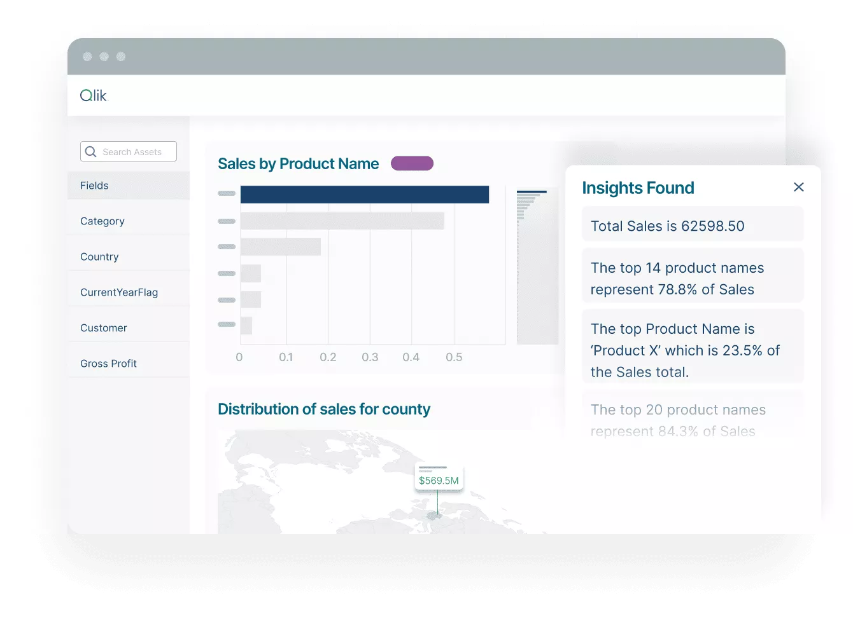The image size is (853, 618).
Task: Expand the Country field
Action: click(x=99, y=256)
